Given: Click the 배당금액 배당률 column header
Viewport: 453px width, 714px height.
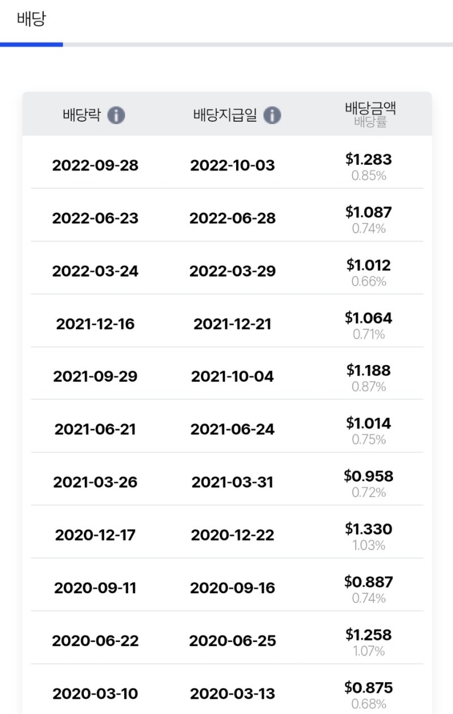Looking at the screenshot, I should (x=370, y=114).
